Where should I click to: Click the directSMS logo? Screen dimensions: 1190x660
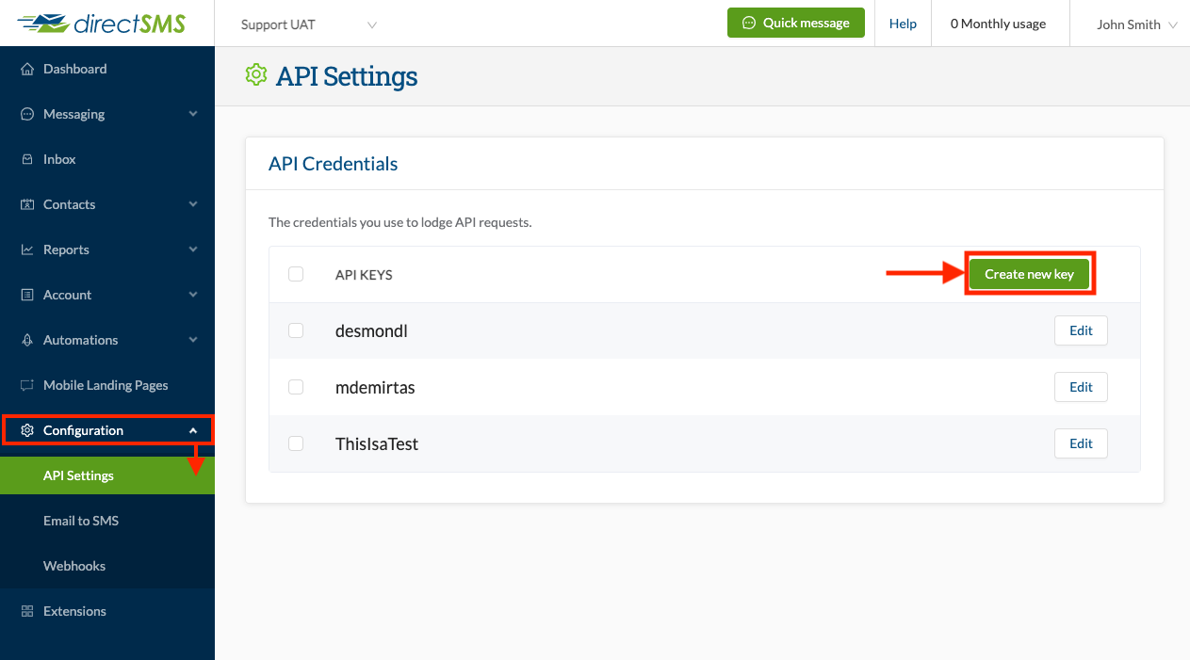(102, 24)
